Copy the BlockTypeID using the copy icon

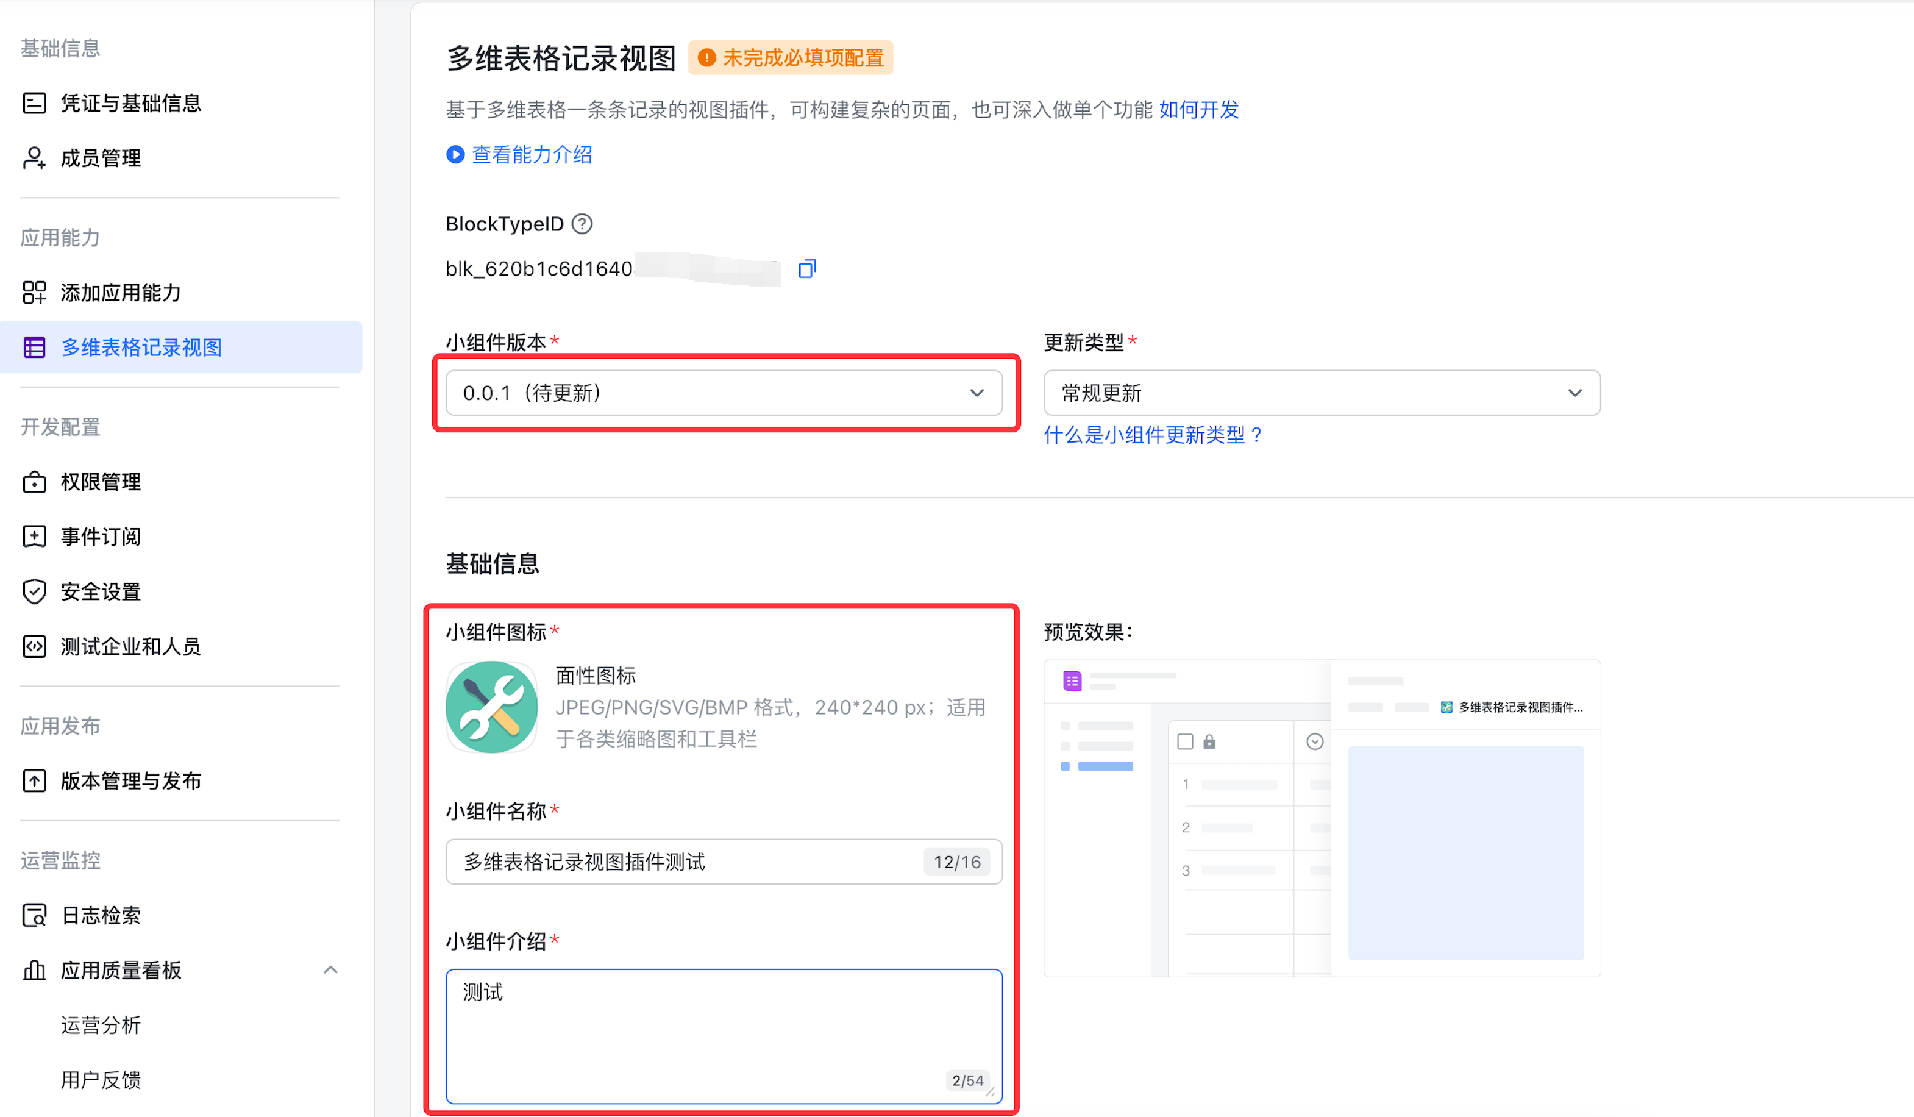point(806,268)
